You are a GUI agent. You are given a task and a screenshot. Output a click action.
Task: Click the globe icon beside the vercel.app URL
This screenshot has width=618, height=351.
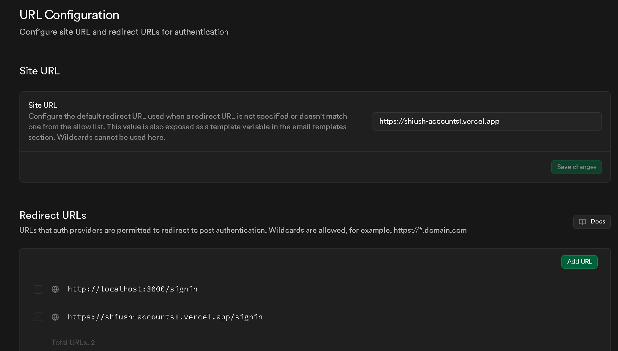pyautogui.click(x=55, y=317)
